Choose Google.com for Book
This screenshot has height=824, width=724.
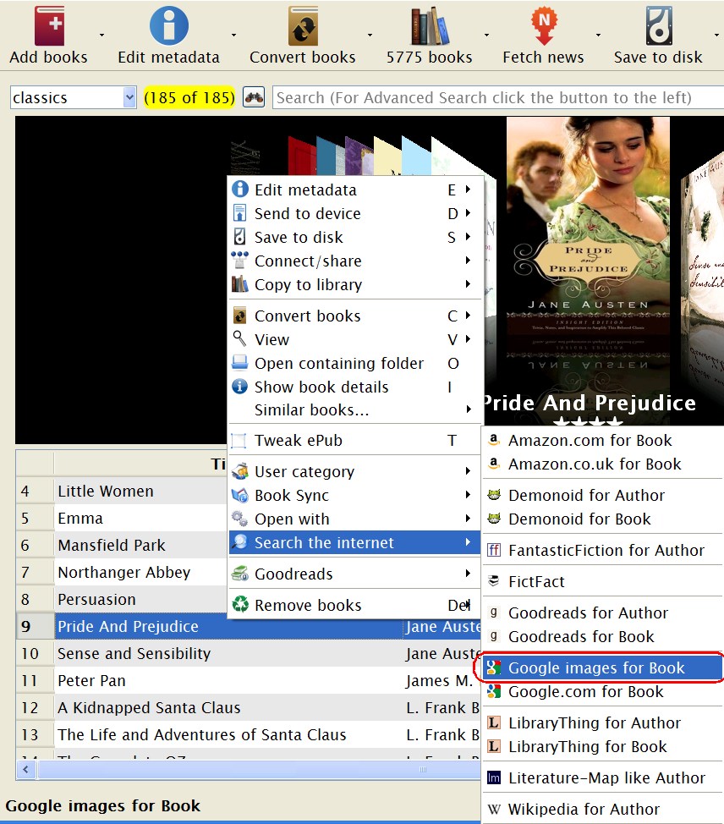(x=603, y=691)
